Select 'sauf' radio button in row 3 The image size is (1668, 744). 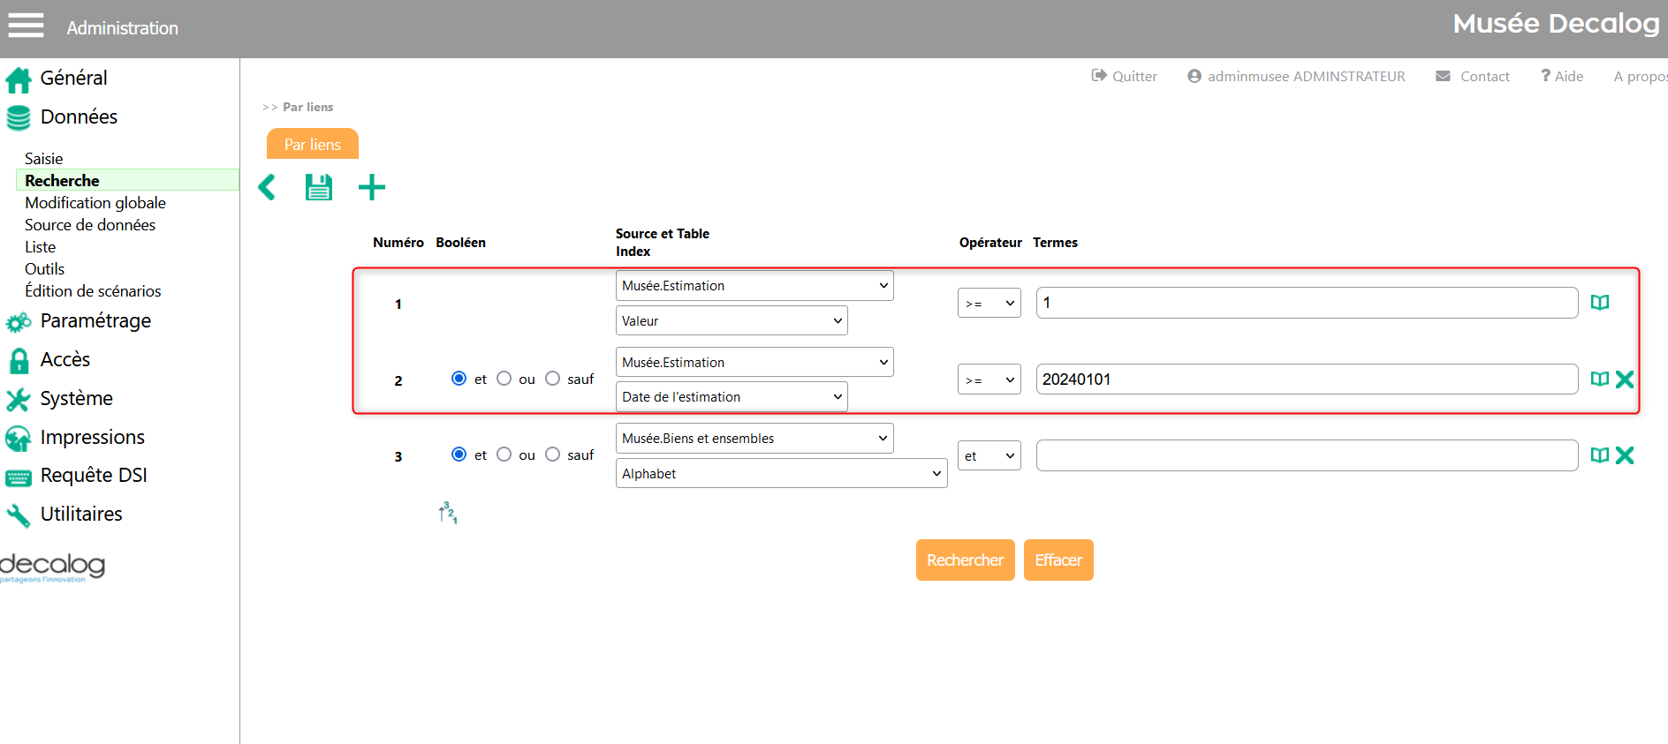(553, 455)
